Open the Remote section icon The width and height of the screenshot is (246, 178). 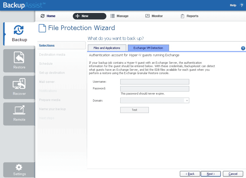point(19,110)
